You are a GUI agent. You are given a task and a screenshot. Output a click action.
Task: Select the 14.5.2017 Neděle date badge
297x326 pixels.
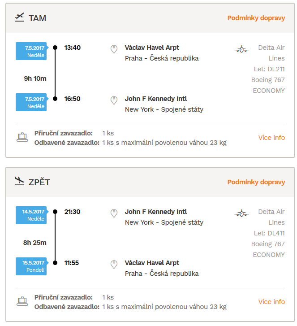(32, 215)
